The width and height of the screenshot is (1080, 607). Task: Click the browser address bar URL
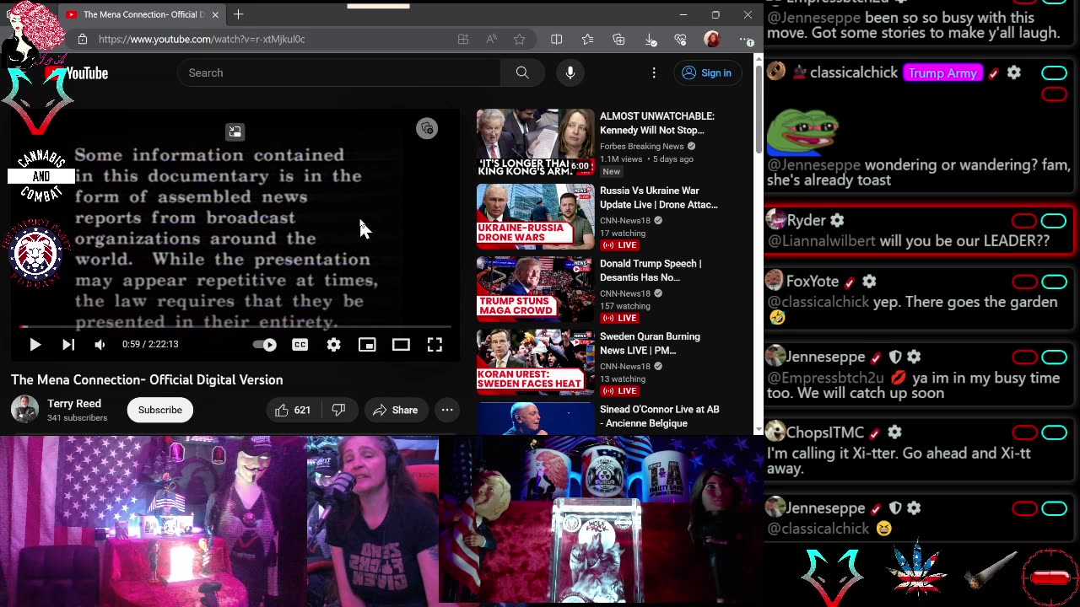pyautogui.click(x=202, y=39)
